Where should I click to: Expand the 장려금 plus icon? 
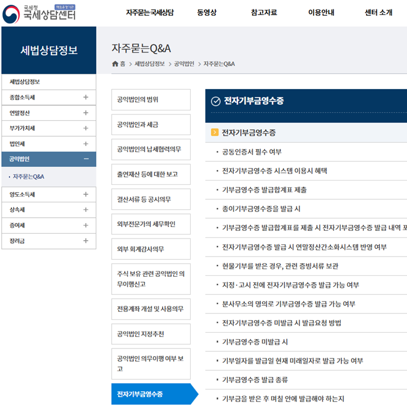(85, 241)
